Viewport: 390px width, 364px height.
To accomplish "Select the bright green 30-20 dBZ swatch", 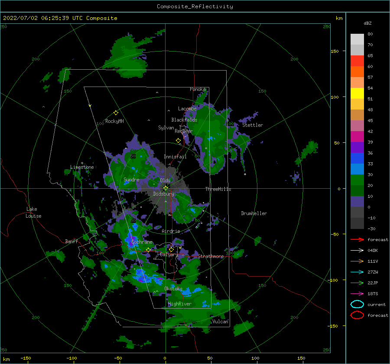I will coord(357,180).
